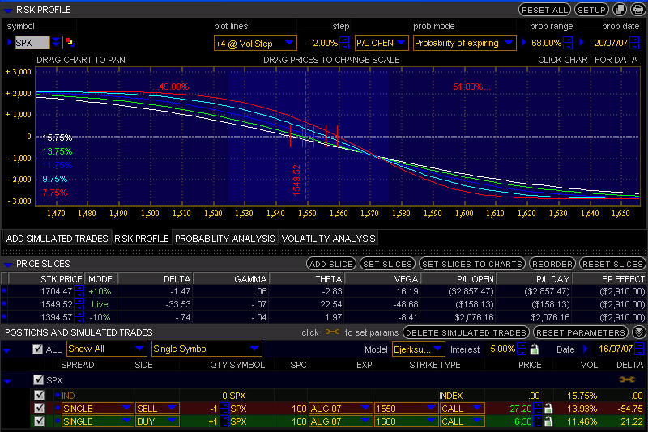The width and height of the screenshot is (648, 432).
Task: Click the lock icon beside price 6.30
Action: click(x=548, y=421)
